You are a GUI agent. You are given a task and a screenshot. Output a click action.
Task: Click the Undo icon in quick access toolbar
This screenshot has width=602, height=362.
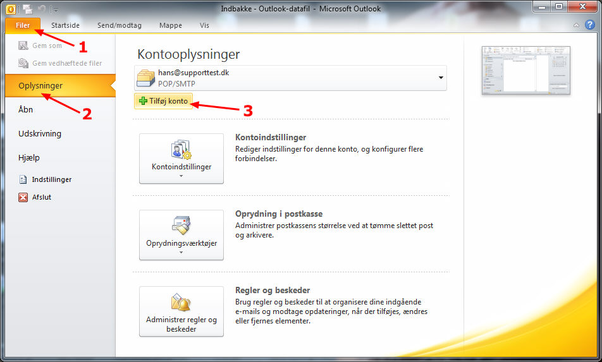[x=42, y=9]
